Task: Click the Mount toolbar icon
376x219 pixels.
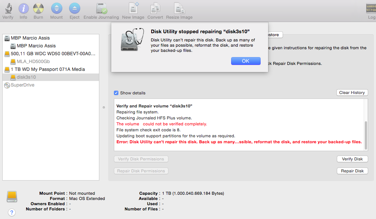Action: pyautogui.click(x=56, y=7)
